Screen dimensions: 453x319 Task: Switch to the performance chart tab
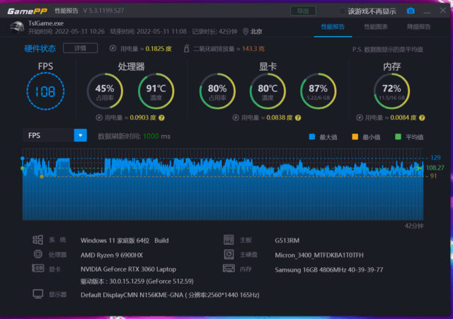376,27
